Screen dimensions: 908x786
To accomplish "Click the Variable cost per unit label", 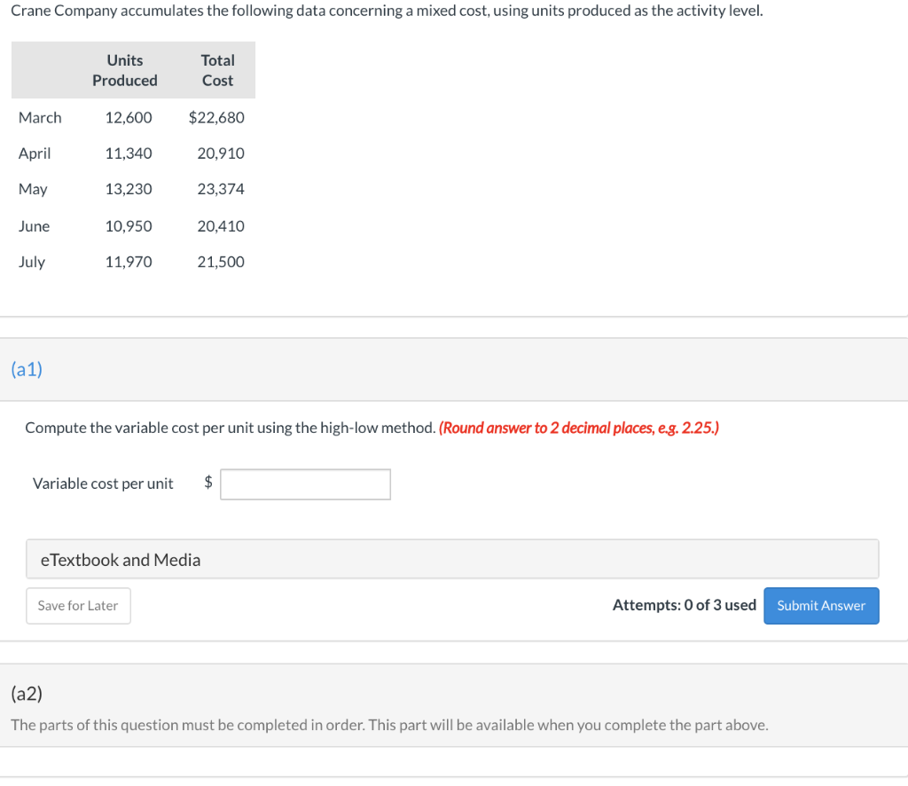I will (x=103, y=483).
